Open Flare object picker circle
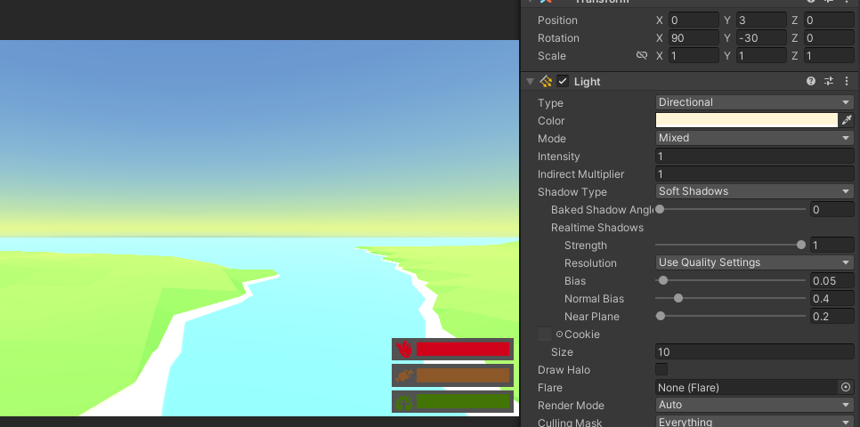Image resolution: width=860 pixels, height=427 pixels. point(846,388)
